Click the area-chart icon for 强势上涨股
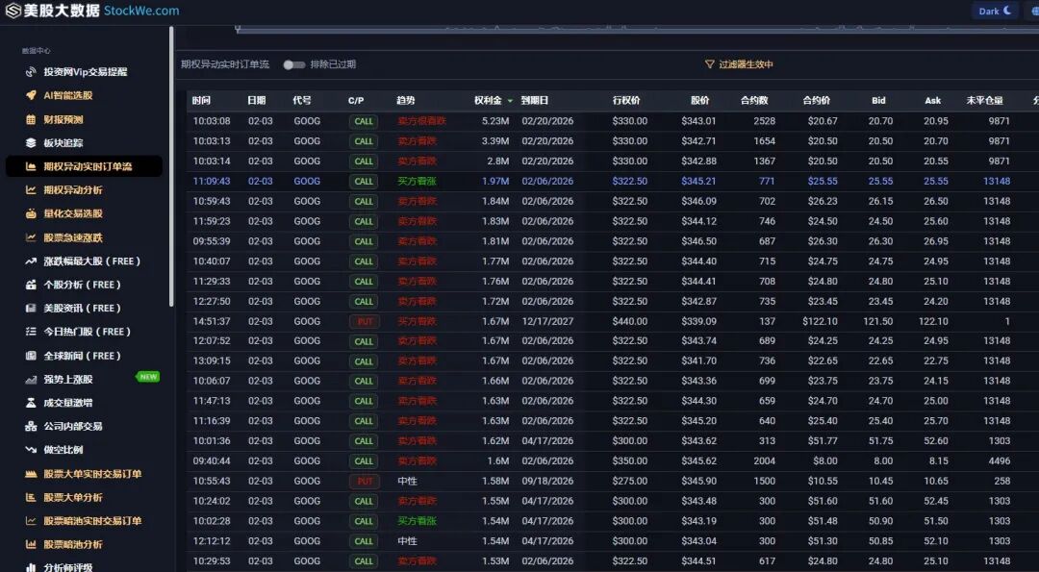The width and height of the screenshot is (1039, 572). coord(31,380)
